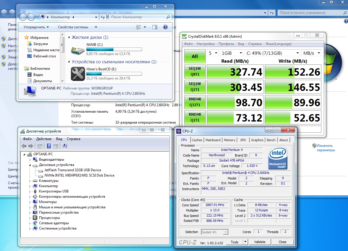Select the NVME (C:) drive icon

click(x=77, y=51)
